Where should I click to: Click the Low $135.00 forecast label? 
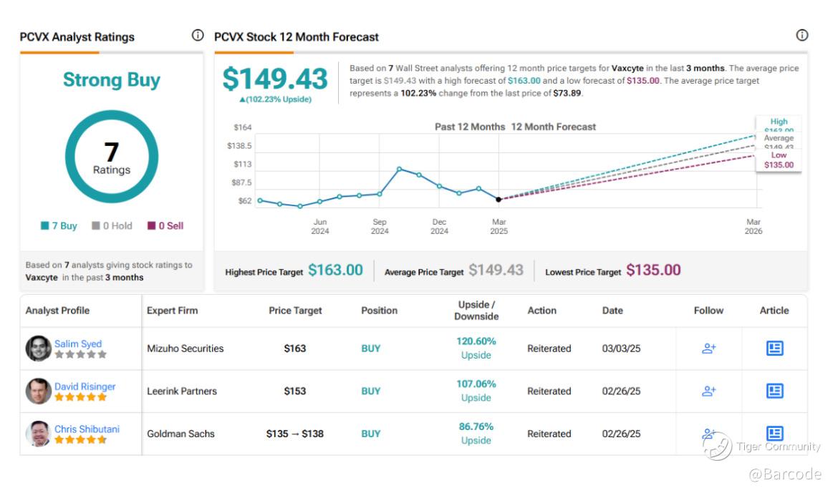pos(779,160)
